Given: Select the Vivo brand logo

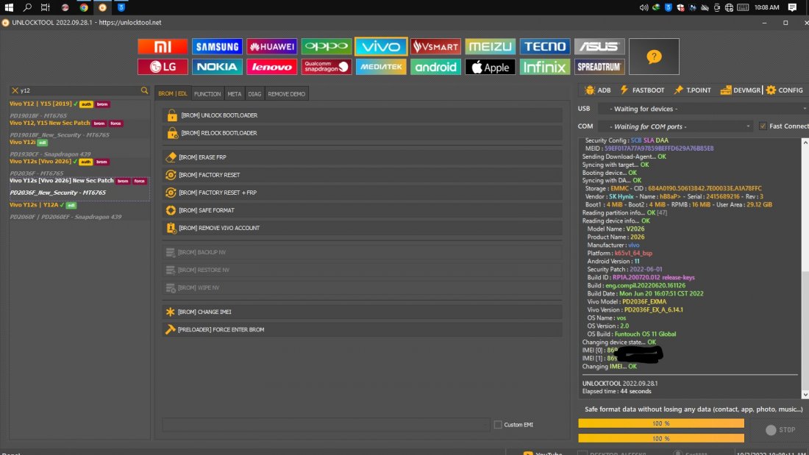Looking at the screenshot, I should [381, 46].
